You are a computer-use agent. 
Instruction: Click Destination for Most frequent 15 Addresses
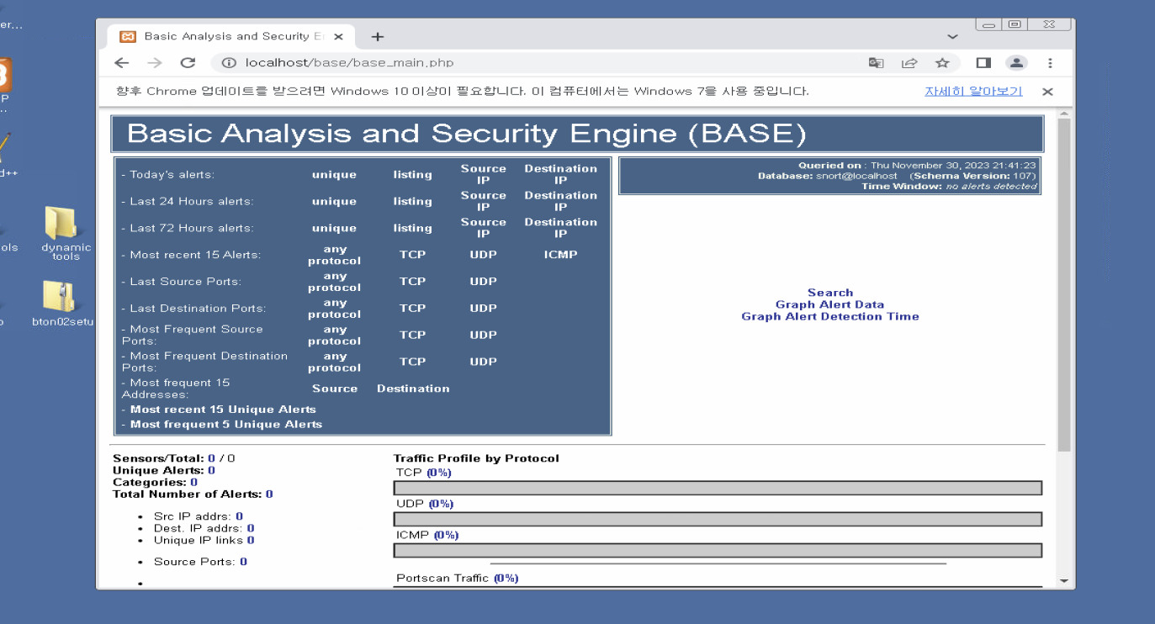[413, 389]
